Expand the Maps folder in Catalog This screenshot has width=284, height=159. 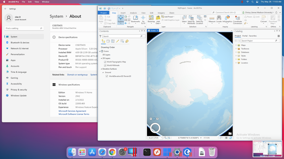[x=236, y=45]
